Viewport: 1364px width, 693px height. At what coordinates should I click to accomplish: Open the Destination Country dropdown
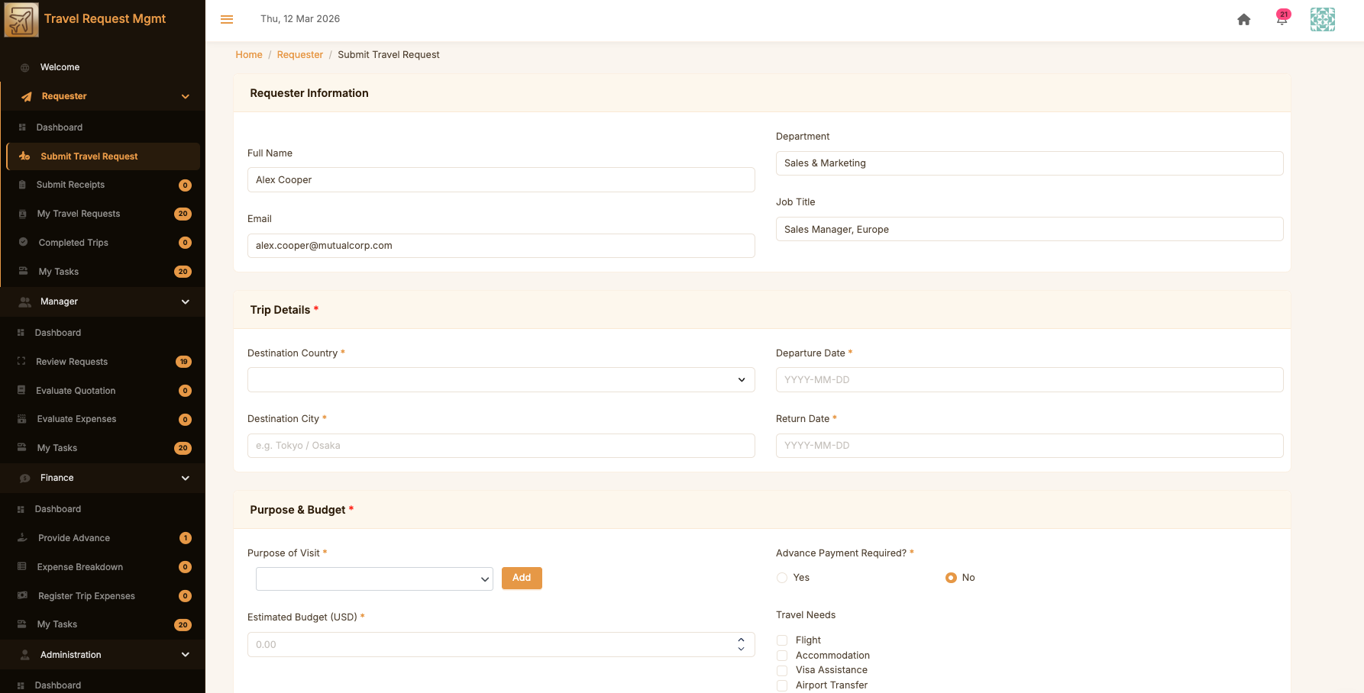tap(500, 380)
